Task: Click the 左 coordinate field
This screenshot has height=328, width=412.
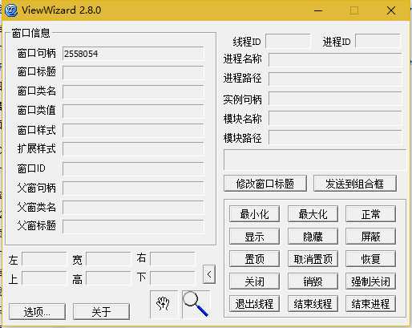Action: [x=44, y=259]
